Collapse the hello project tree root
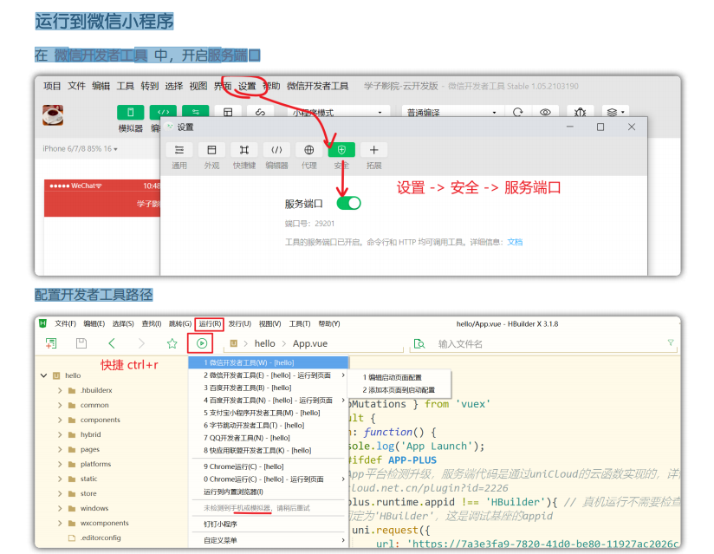 (43, 375)
